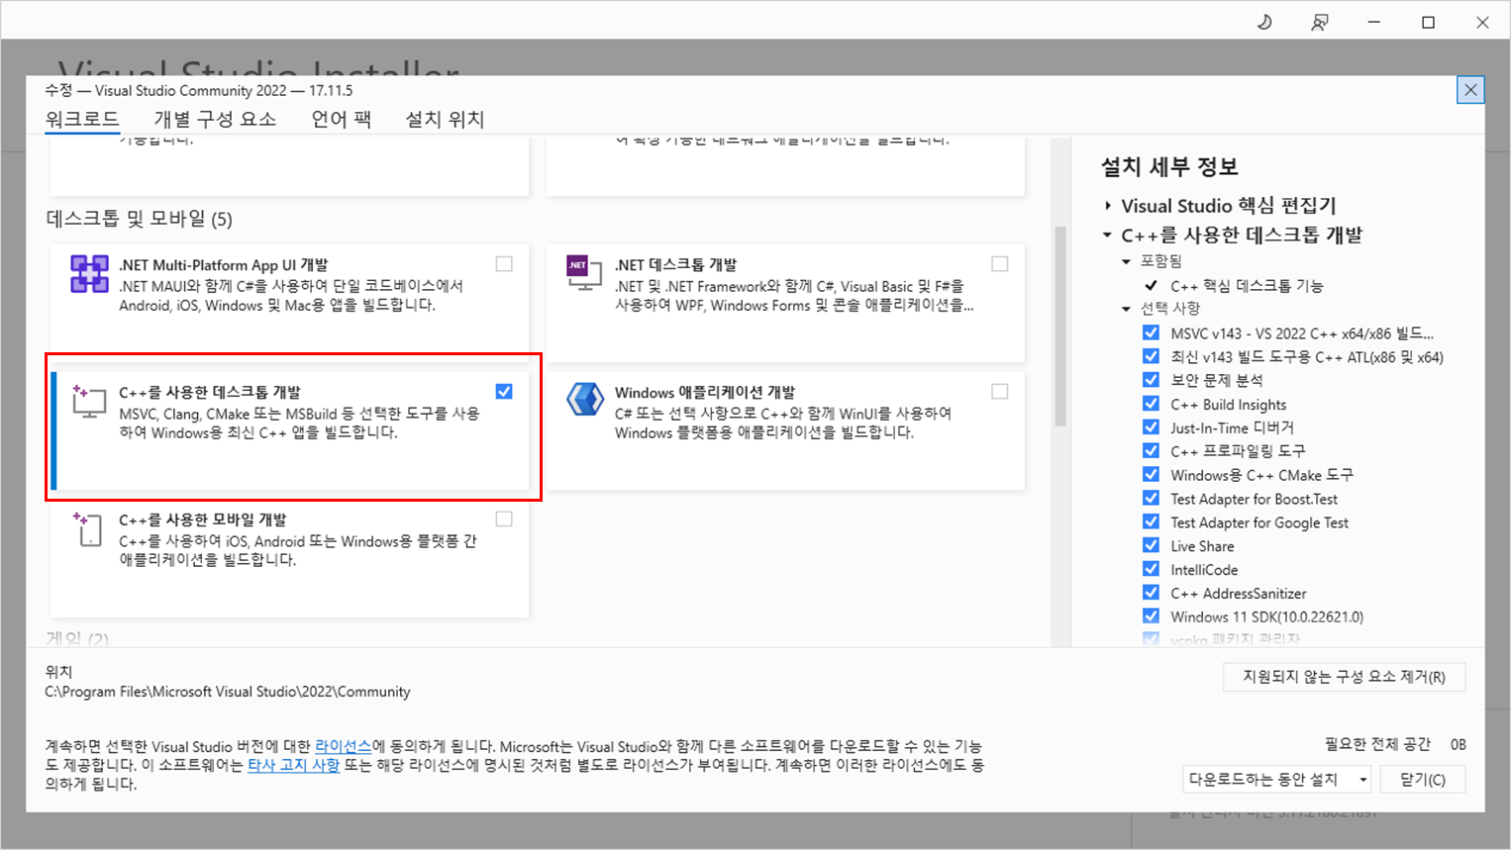Click the C++ 핵심 데스크톱 기능 item
This screenshot has width=1511, height=850.
1247,285
